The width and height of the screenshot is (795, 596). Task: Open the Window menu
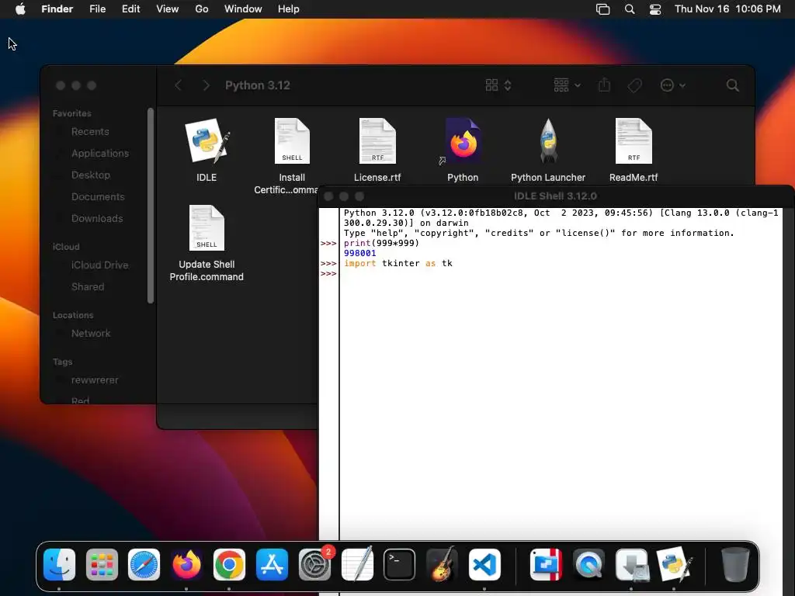pyautogui.click(x=243, y=9)
